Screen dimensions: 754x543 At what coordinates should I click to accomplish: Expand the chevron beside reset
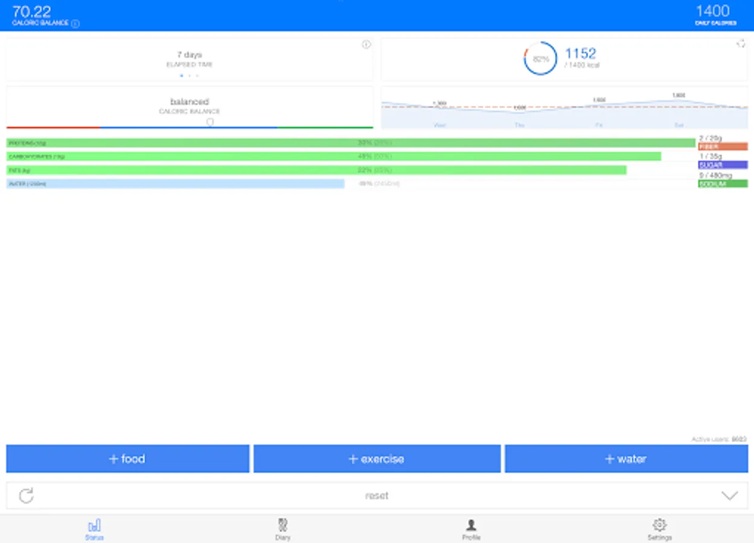(x=729, y=496)
